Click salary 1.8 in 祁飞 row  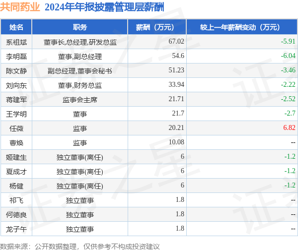(x=180, y=200)
